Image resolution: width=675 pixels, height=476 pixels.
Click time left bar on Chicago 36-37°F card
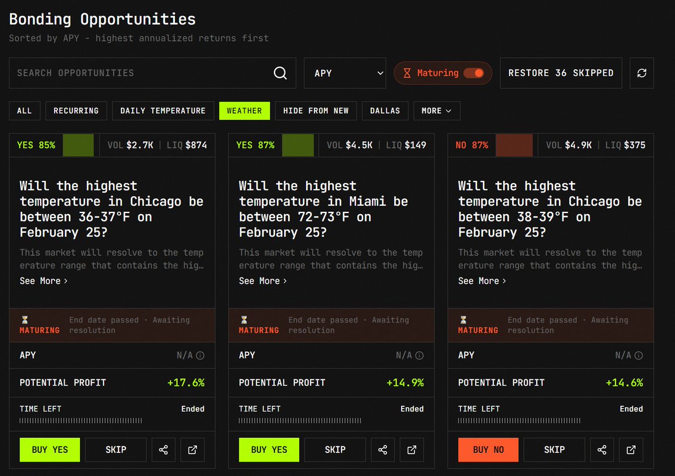pos(80,420)
